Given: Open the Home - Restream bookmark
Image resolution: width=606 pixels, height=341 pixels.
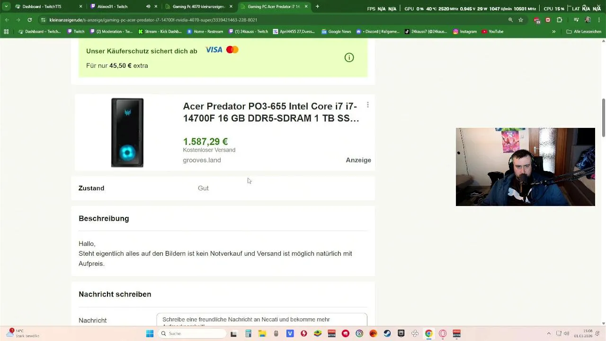Looking at the screenshot, I should pos(205,32).
